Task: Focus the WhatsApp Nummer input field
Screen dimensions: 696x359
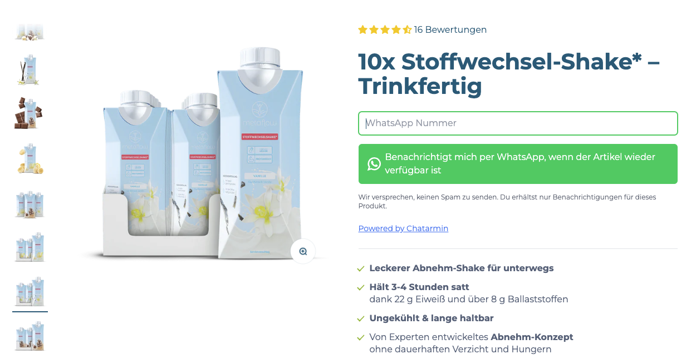Action: click(518, 123)
